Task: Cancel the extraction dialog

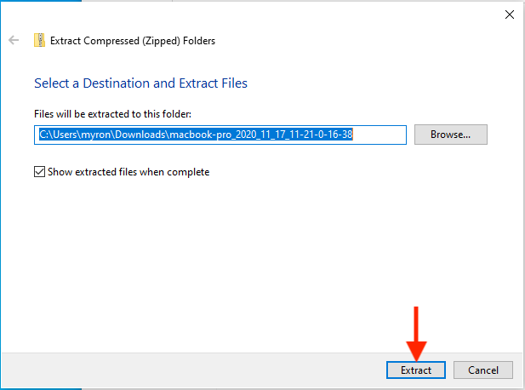Action: click(483, 370)
